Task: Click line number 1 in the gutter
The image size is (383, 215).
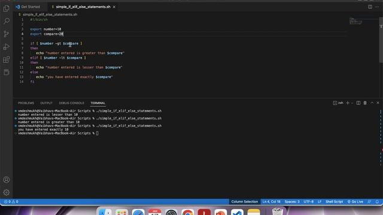Action: (x=22, y=20)
